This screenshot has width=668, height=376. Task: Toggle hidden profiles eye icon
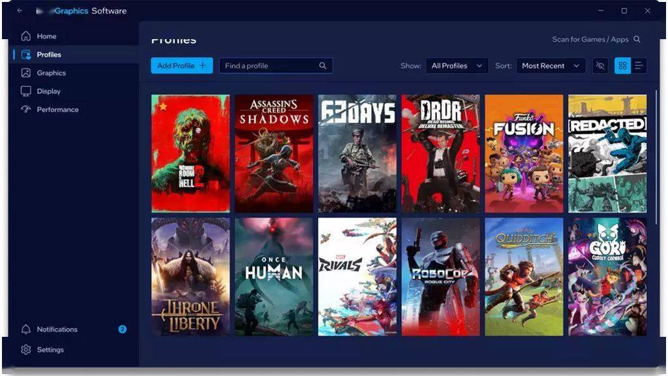[600, 66]
